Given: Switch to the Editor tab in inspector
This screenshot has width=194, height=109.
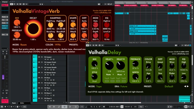Looking at the screenshot, I should pos(22,103).
